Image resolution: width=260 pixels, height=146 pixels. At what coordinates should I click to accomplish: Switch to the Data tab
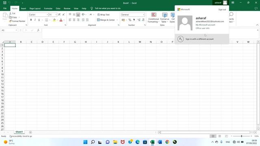(58, 9)
